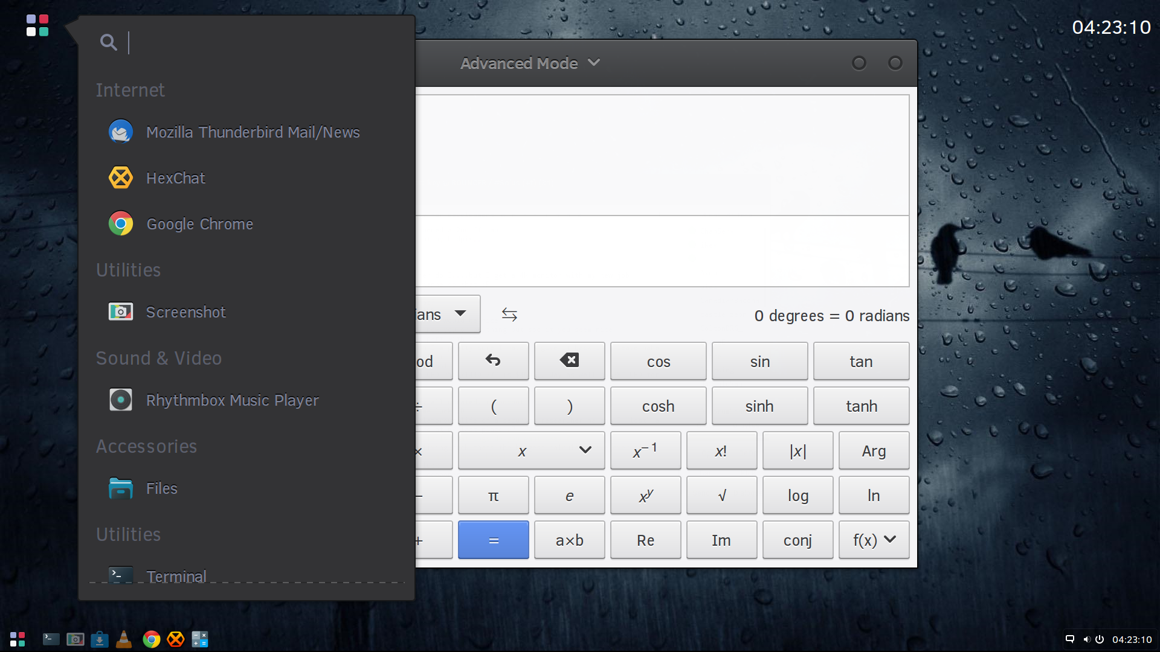Open the notifications tray icon
1160x652 pixels.
coord(1070,639)
